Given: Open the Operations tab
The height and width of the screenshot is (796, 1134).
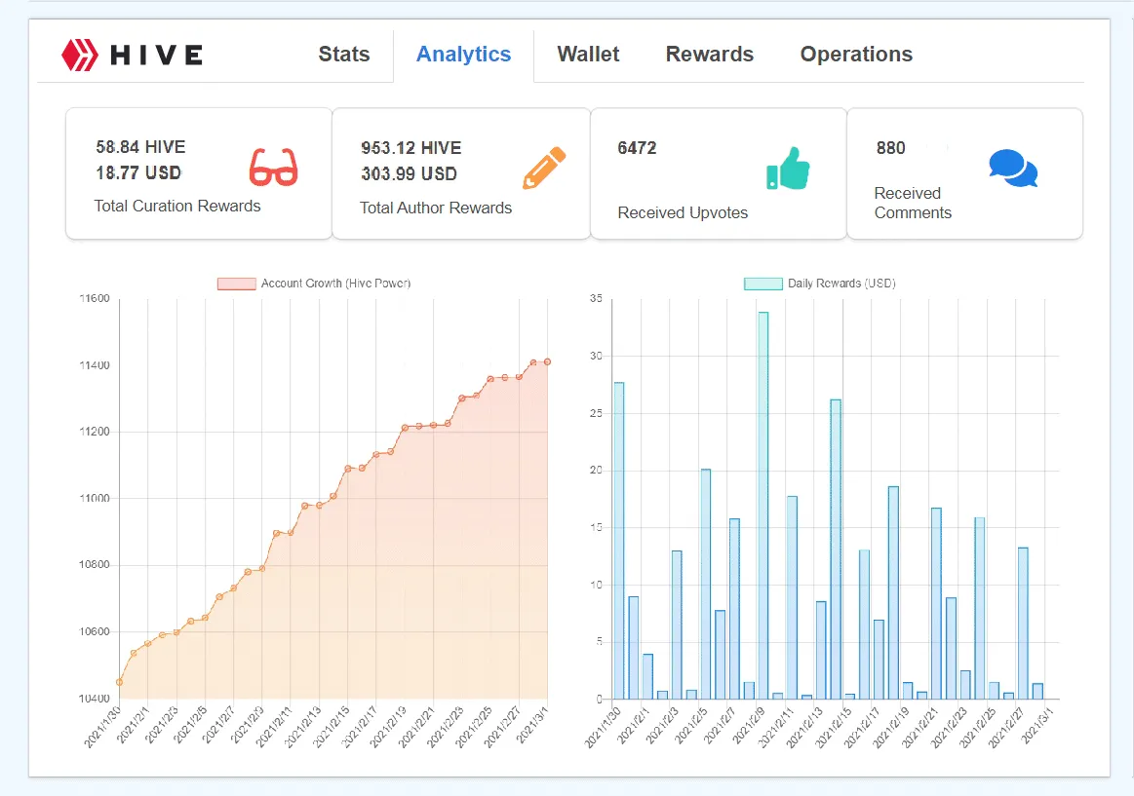Looking at the screenshot, I should [856, 55].
